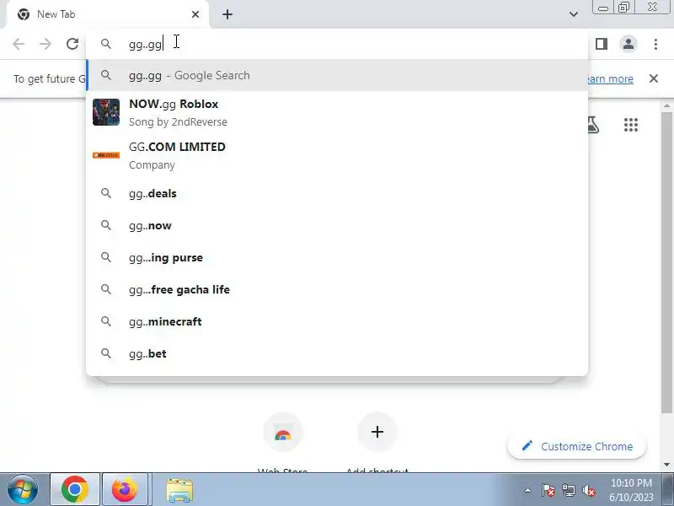Select the gg..now suggestion
The height and width of the screenshot is (506, 674).
click(x=338, y=225)
